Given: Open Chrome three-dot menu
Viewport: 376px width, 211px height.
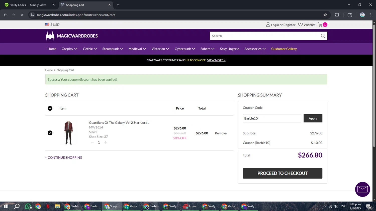Looking at the screenshot, I should coord(371,15).
